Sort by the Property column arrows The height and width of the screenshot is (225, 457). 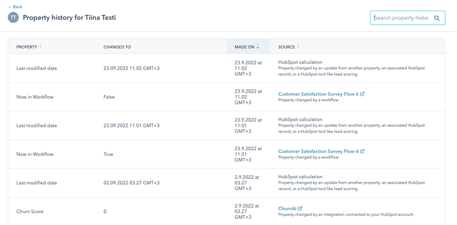[x=40, y=47]
